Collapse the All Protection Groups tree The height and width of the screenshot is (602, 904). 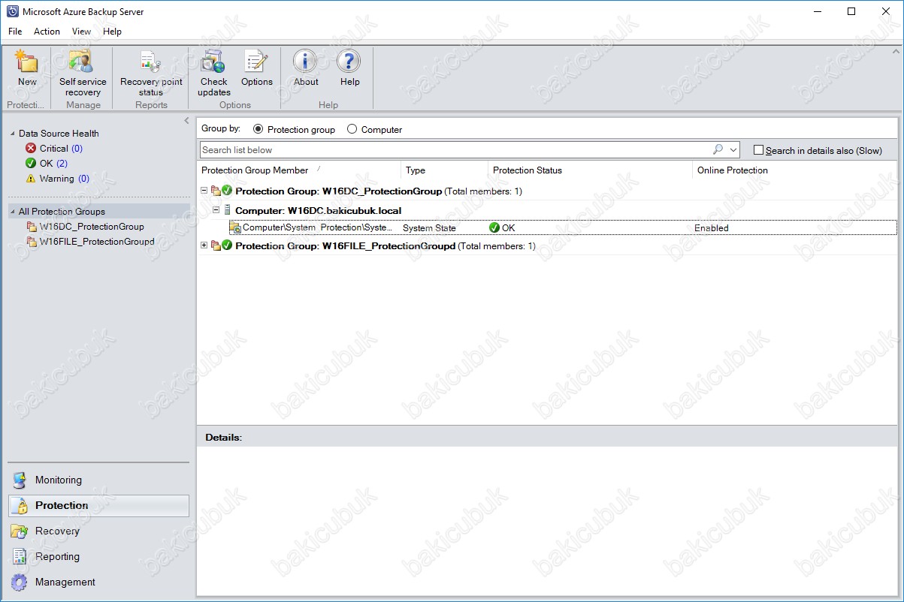(13, 212)
